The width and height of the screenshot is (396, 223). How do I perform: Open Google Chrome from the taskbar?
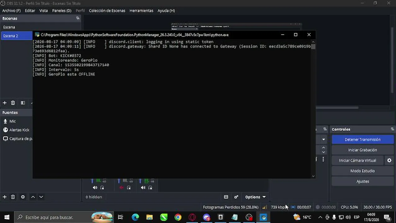click(x=178, y=217)
